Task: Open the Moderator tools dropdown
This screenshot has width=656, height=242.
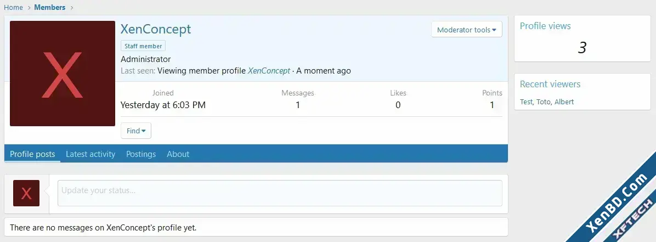Action: coord(466,30)
